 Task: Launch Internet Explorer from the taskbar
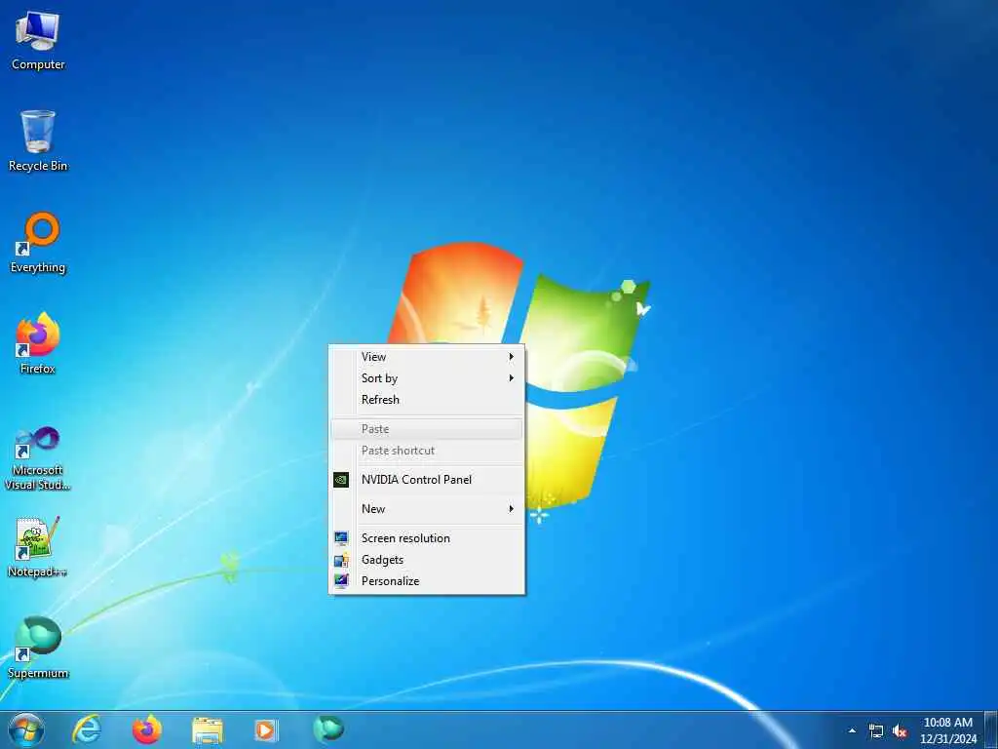(x=87, y=729)
